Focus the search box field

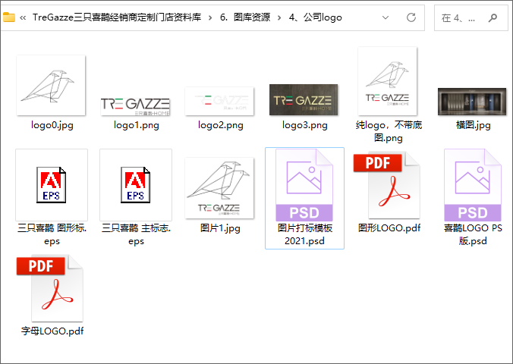click(471, 17)
